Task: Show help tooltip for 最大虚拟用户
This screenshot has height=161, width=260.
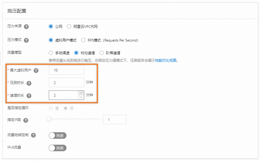Action: pyautogui.click(x=36, y=71)
